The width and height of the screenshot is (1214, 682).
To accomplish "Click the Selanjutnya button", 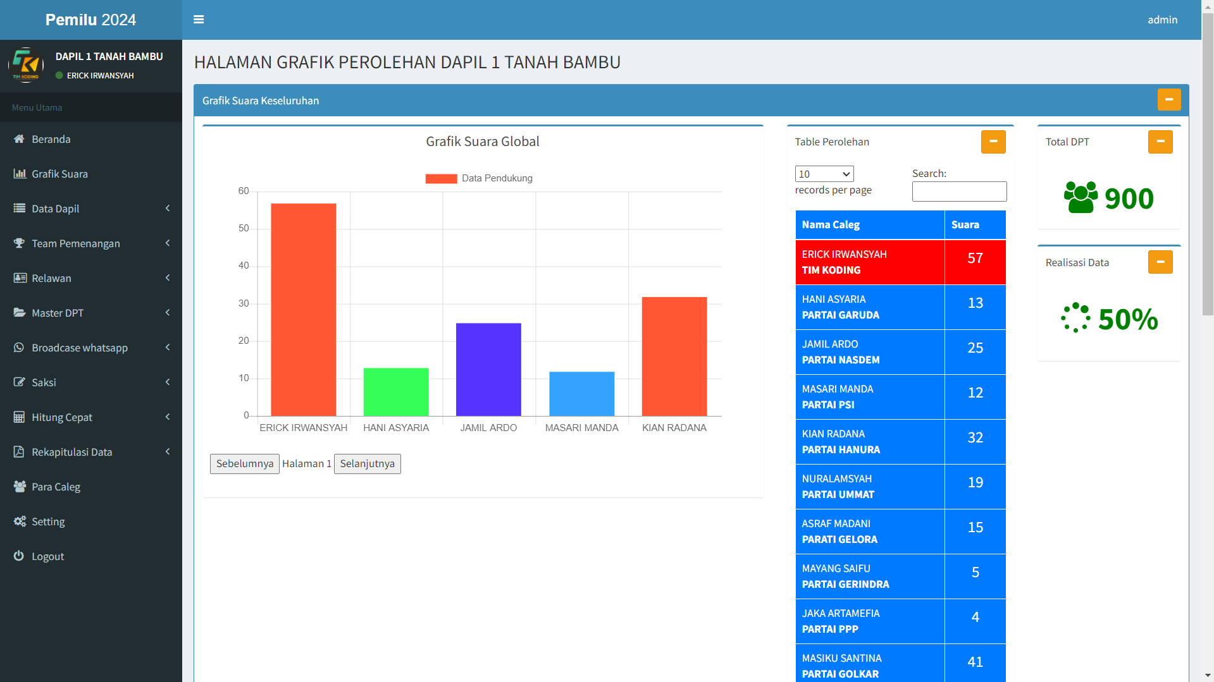I will [367, 463].
